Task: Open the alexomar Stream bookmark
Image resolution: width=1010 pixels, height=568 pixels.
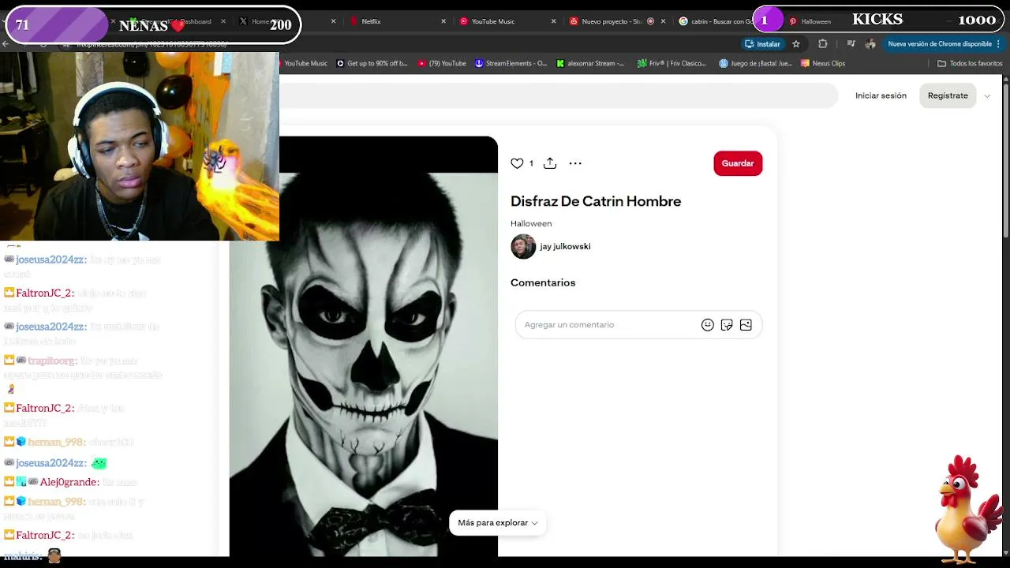Action: click(590, 63)
